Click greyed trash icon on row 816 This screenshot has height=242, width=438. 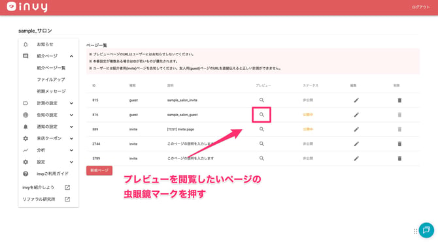(399, 115)
